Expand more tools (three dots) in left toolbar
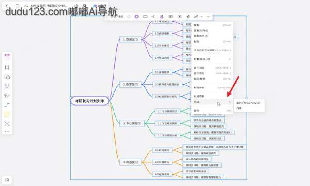This screenshot has height=186, width=310. pyautogui.click(x=7, y=131)
